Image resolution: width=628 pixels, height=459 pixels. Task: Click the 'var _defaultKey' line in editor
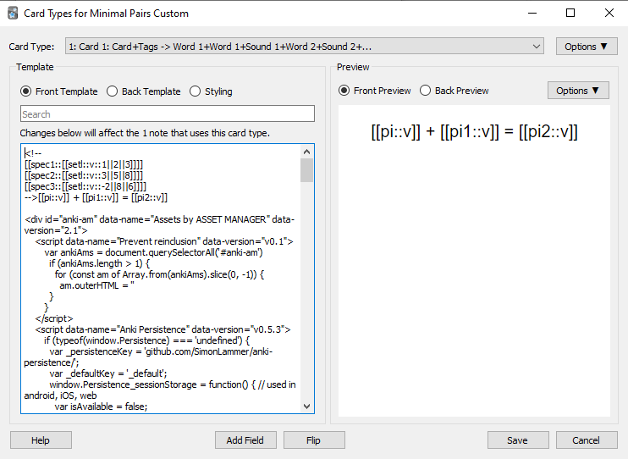point(108,373)
